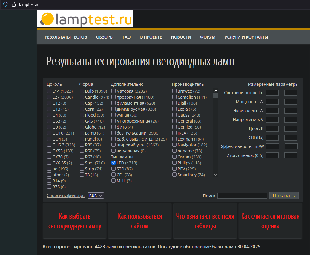Open Что означают все поля таблицы
Screen dimensions: 310x255
[x=205, y=221]
